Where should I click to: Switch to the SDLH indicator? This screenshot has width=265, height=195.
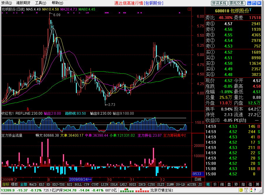click(x=114, y=184)
